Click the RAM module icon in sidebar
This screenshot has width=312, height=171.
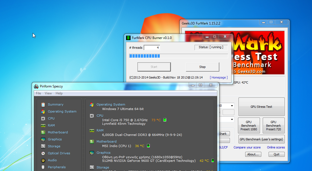pyautogui.click(x=43, y=125)
